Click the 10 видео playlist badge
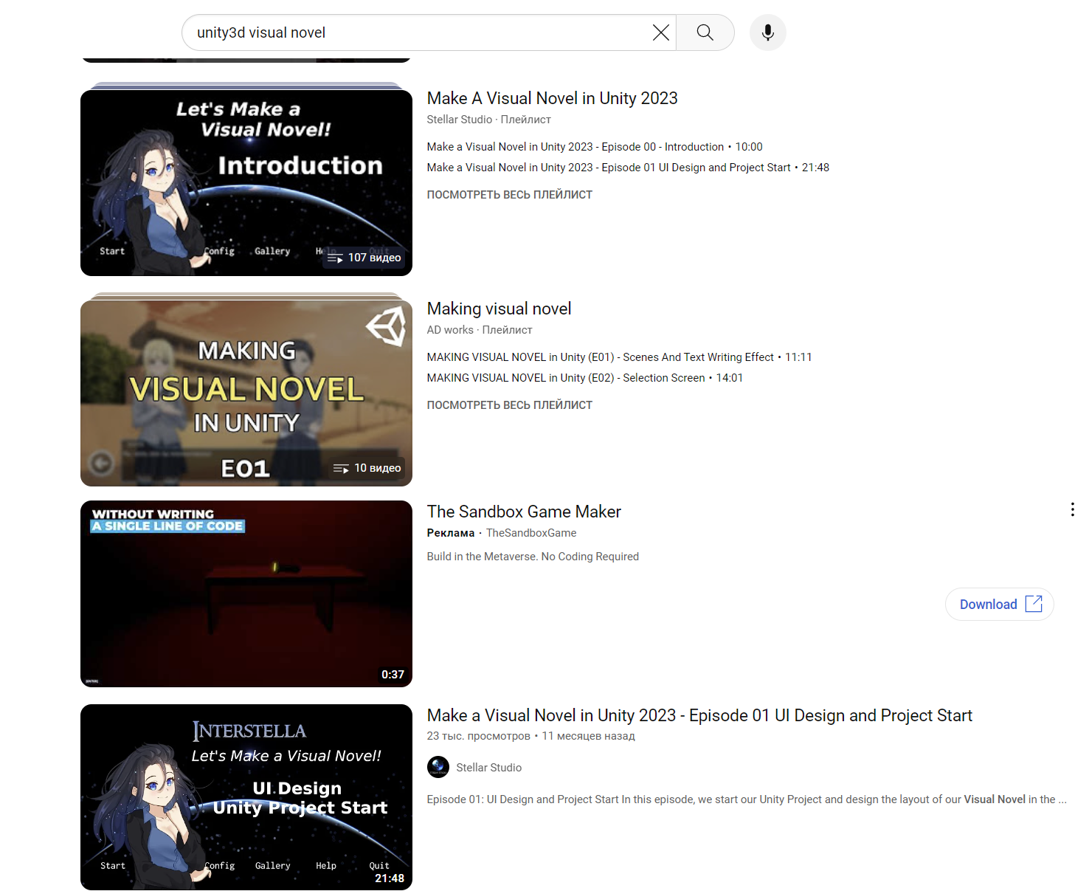This screenshot has height=891, width=1089. (x=367, y=468)
